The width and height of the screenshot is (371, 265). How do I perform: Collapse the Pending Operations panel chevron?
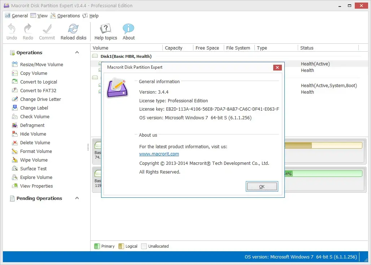pyautogui.click(x=77, y=198)
